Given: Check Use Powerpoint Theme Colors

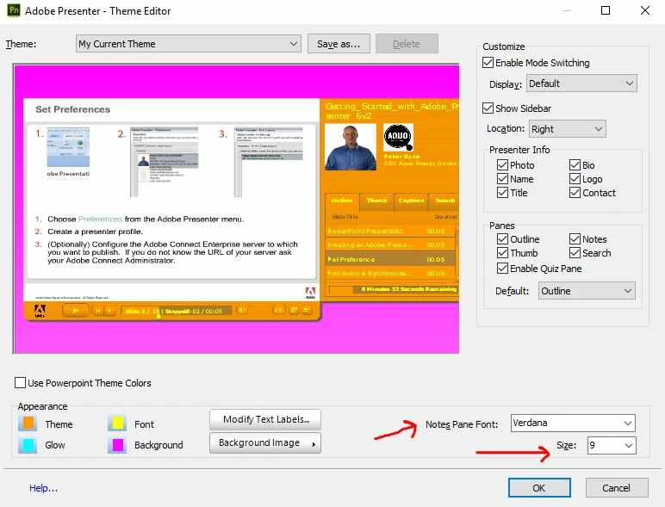Looking at the screenshot, I should pos(20,383).
